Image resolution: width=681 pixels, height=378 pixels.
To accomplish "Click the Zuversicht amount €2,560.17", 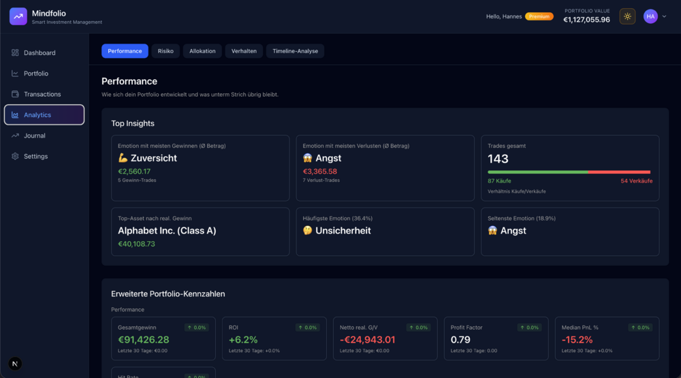I will (134, 171).
